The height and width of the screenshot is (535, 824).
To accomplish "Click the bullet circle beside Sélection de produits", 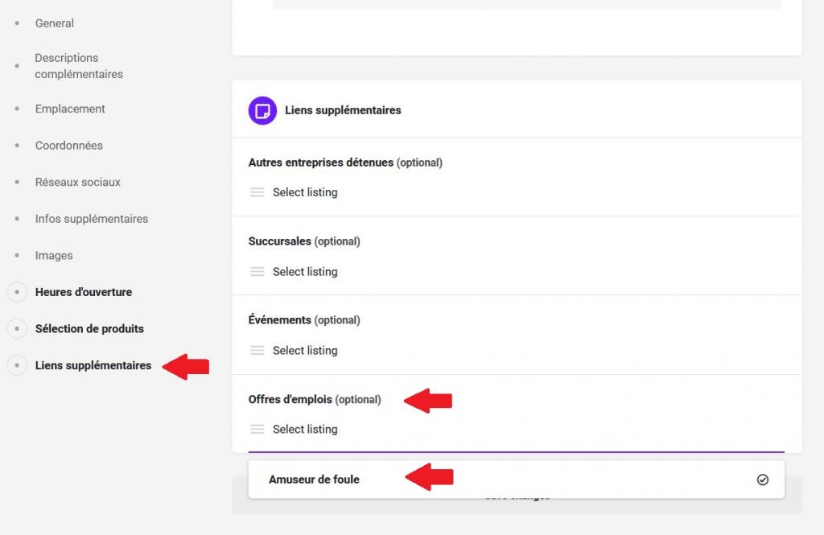I will pos(17,328).
